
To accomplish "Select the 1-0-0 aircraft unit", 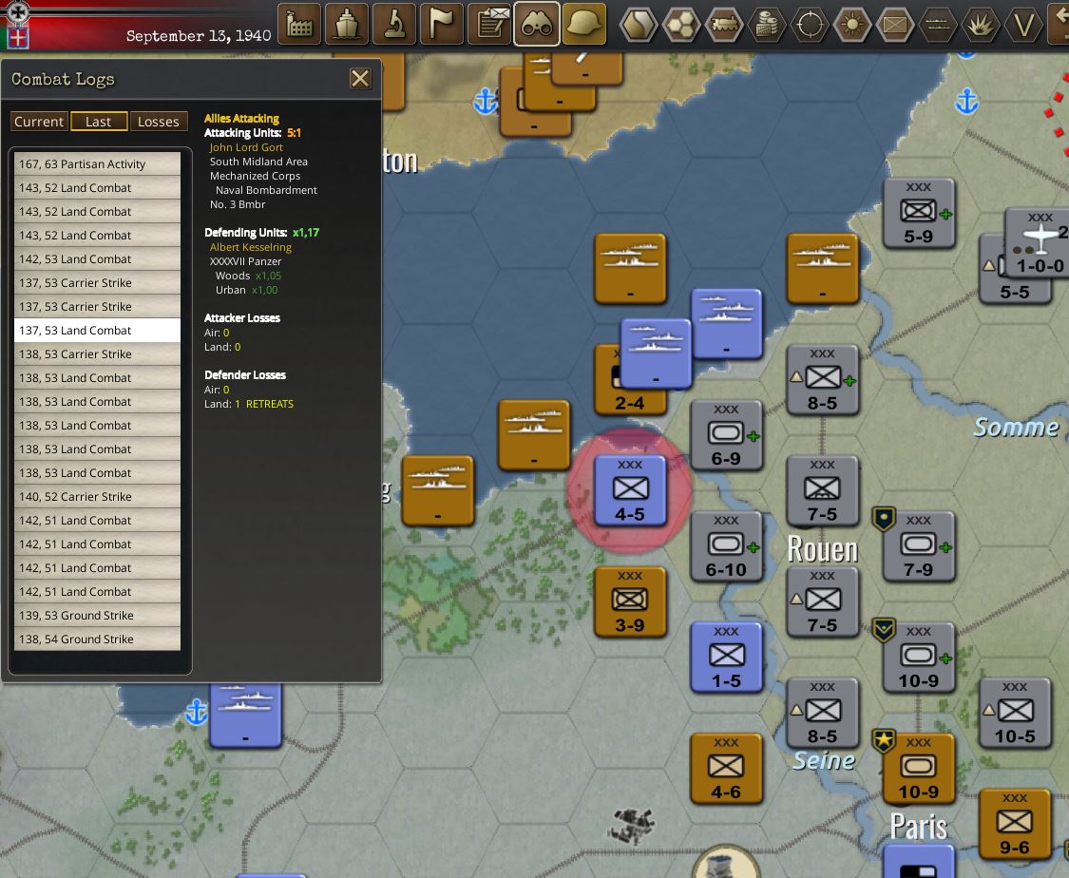I will tap(1038, 243).
